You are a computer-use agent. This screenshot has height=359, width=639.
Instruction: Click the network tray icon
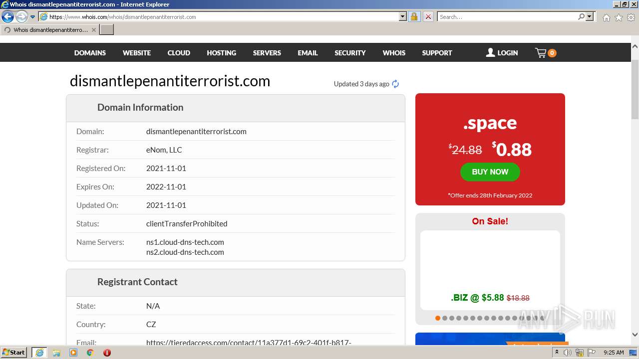pyautogui.click(x=579, y=353)
